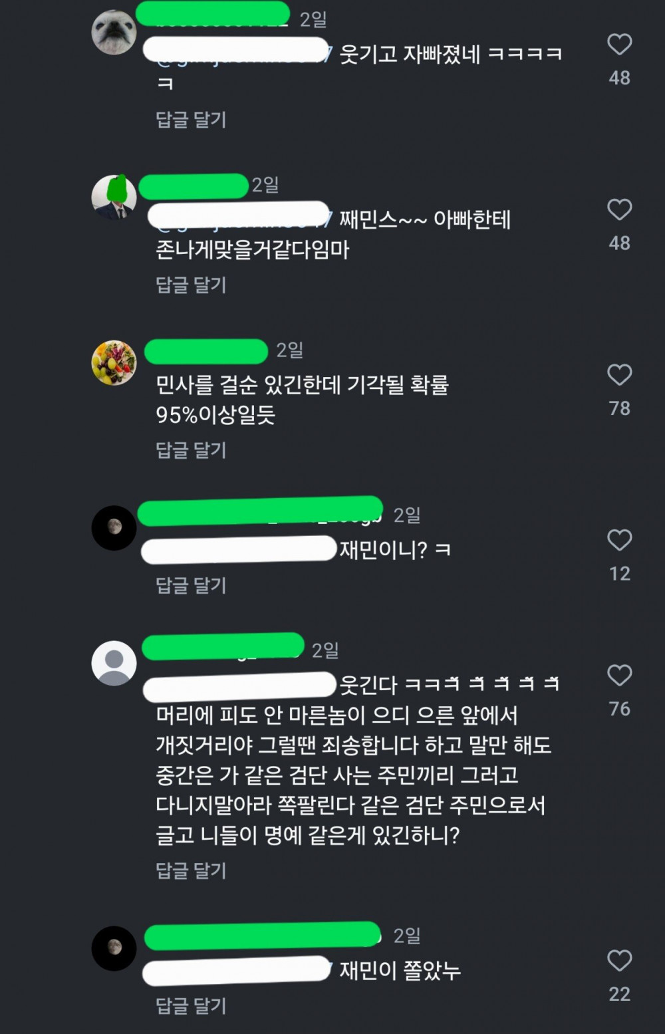Tap heart on '재민이니?' comment
The width and height of the screenshot is (665, 1034).
tap(619, 540)
